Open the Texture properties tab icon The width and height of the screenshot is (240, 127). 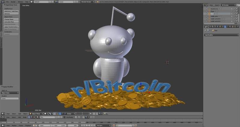click(x=233, y=26)
